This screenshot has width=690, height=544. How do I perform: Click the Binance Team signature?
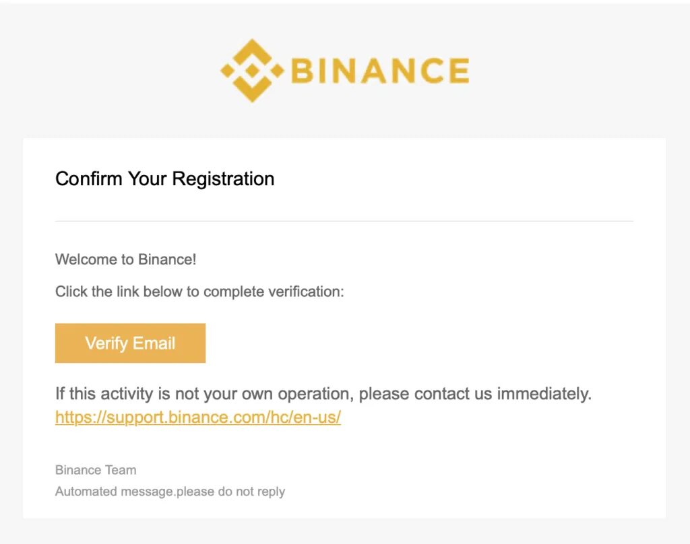click(96, 470)
